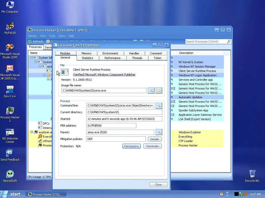Switch to the Modules tab

coord(65,53)
